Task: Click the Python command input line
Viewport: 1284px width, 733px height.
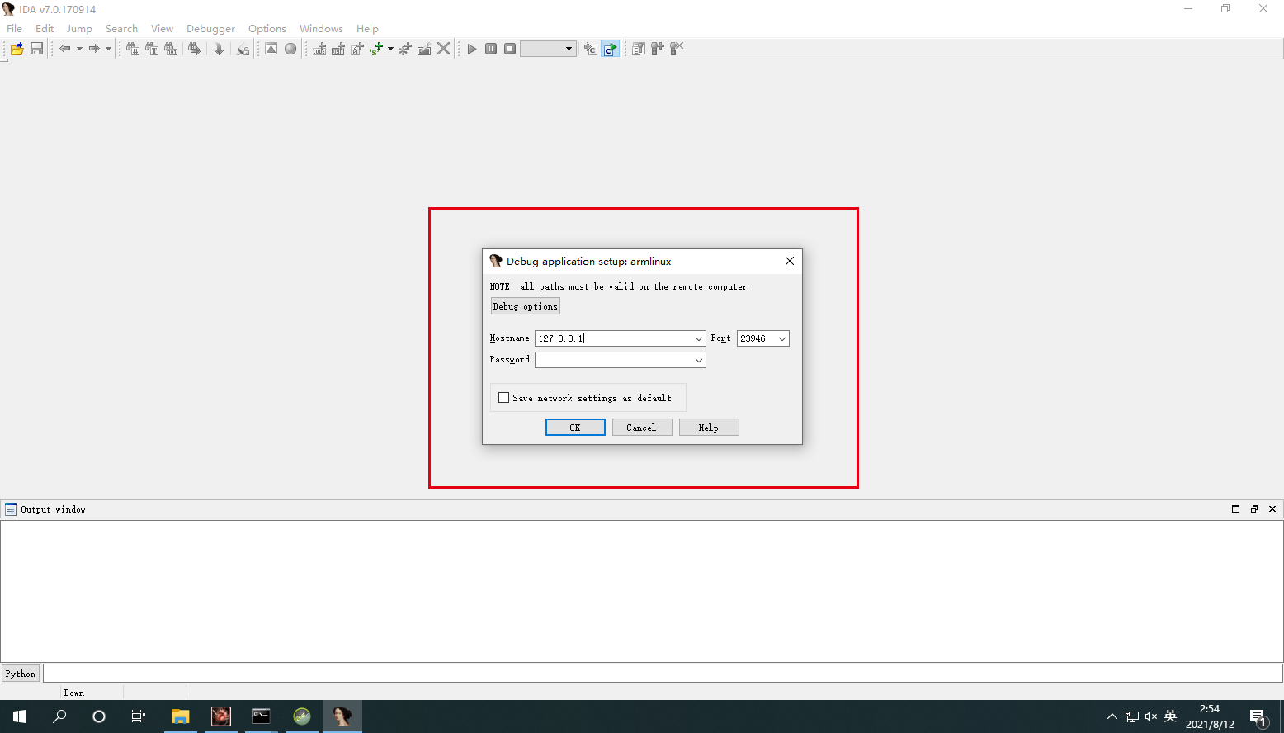Action: point(663,674)
